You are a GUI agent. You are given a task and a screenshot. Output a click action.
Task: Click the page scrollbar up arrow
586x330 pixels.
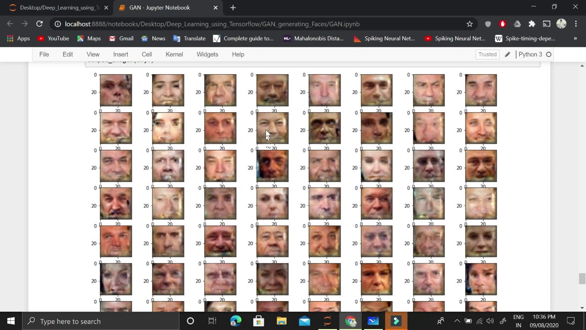pyautogui.click(x=582, y=66)
